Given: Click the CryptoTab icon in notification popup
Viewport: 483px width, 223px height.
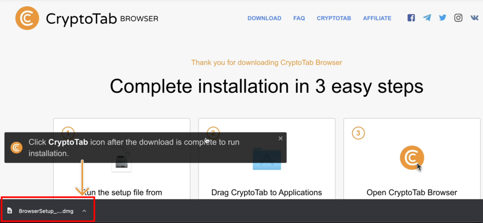Looking at the screenshot, I should 17,148.
